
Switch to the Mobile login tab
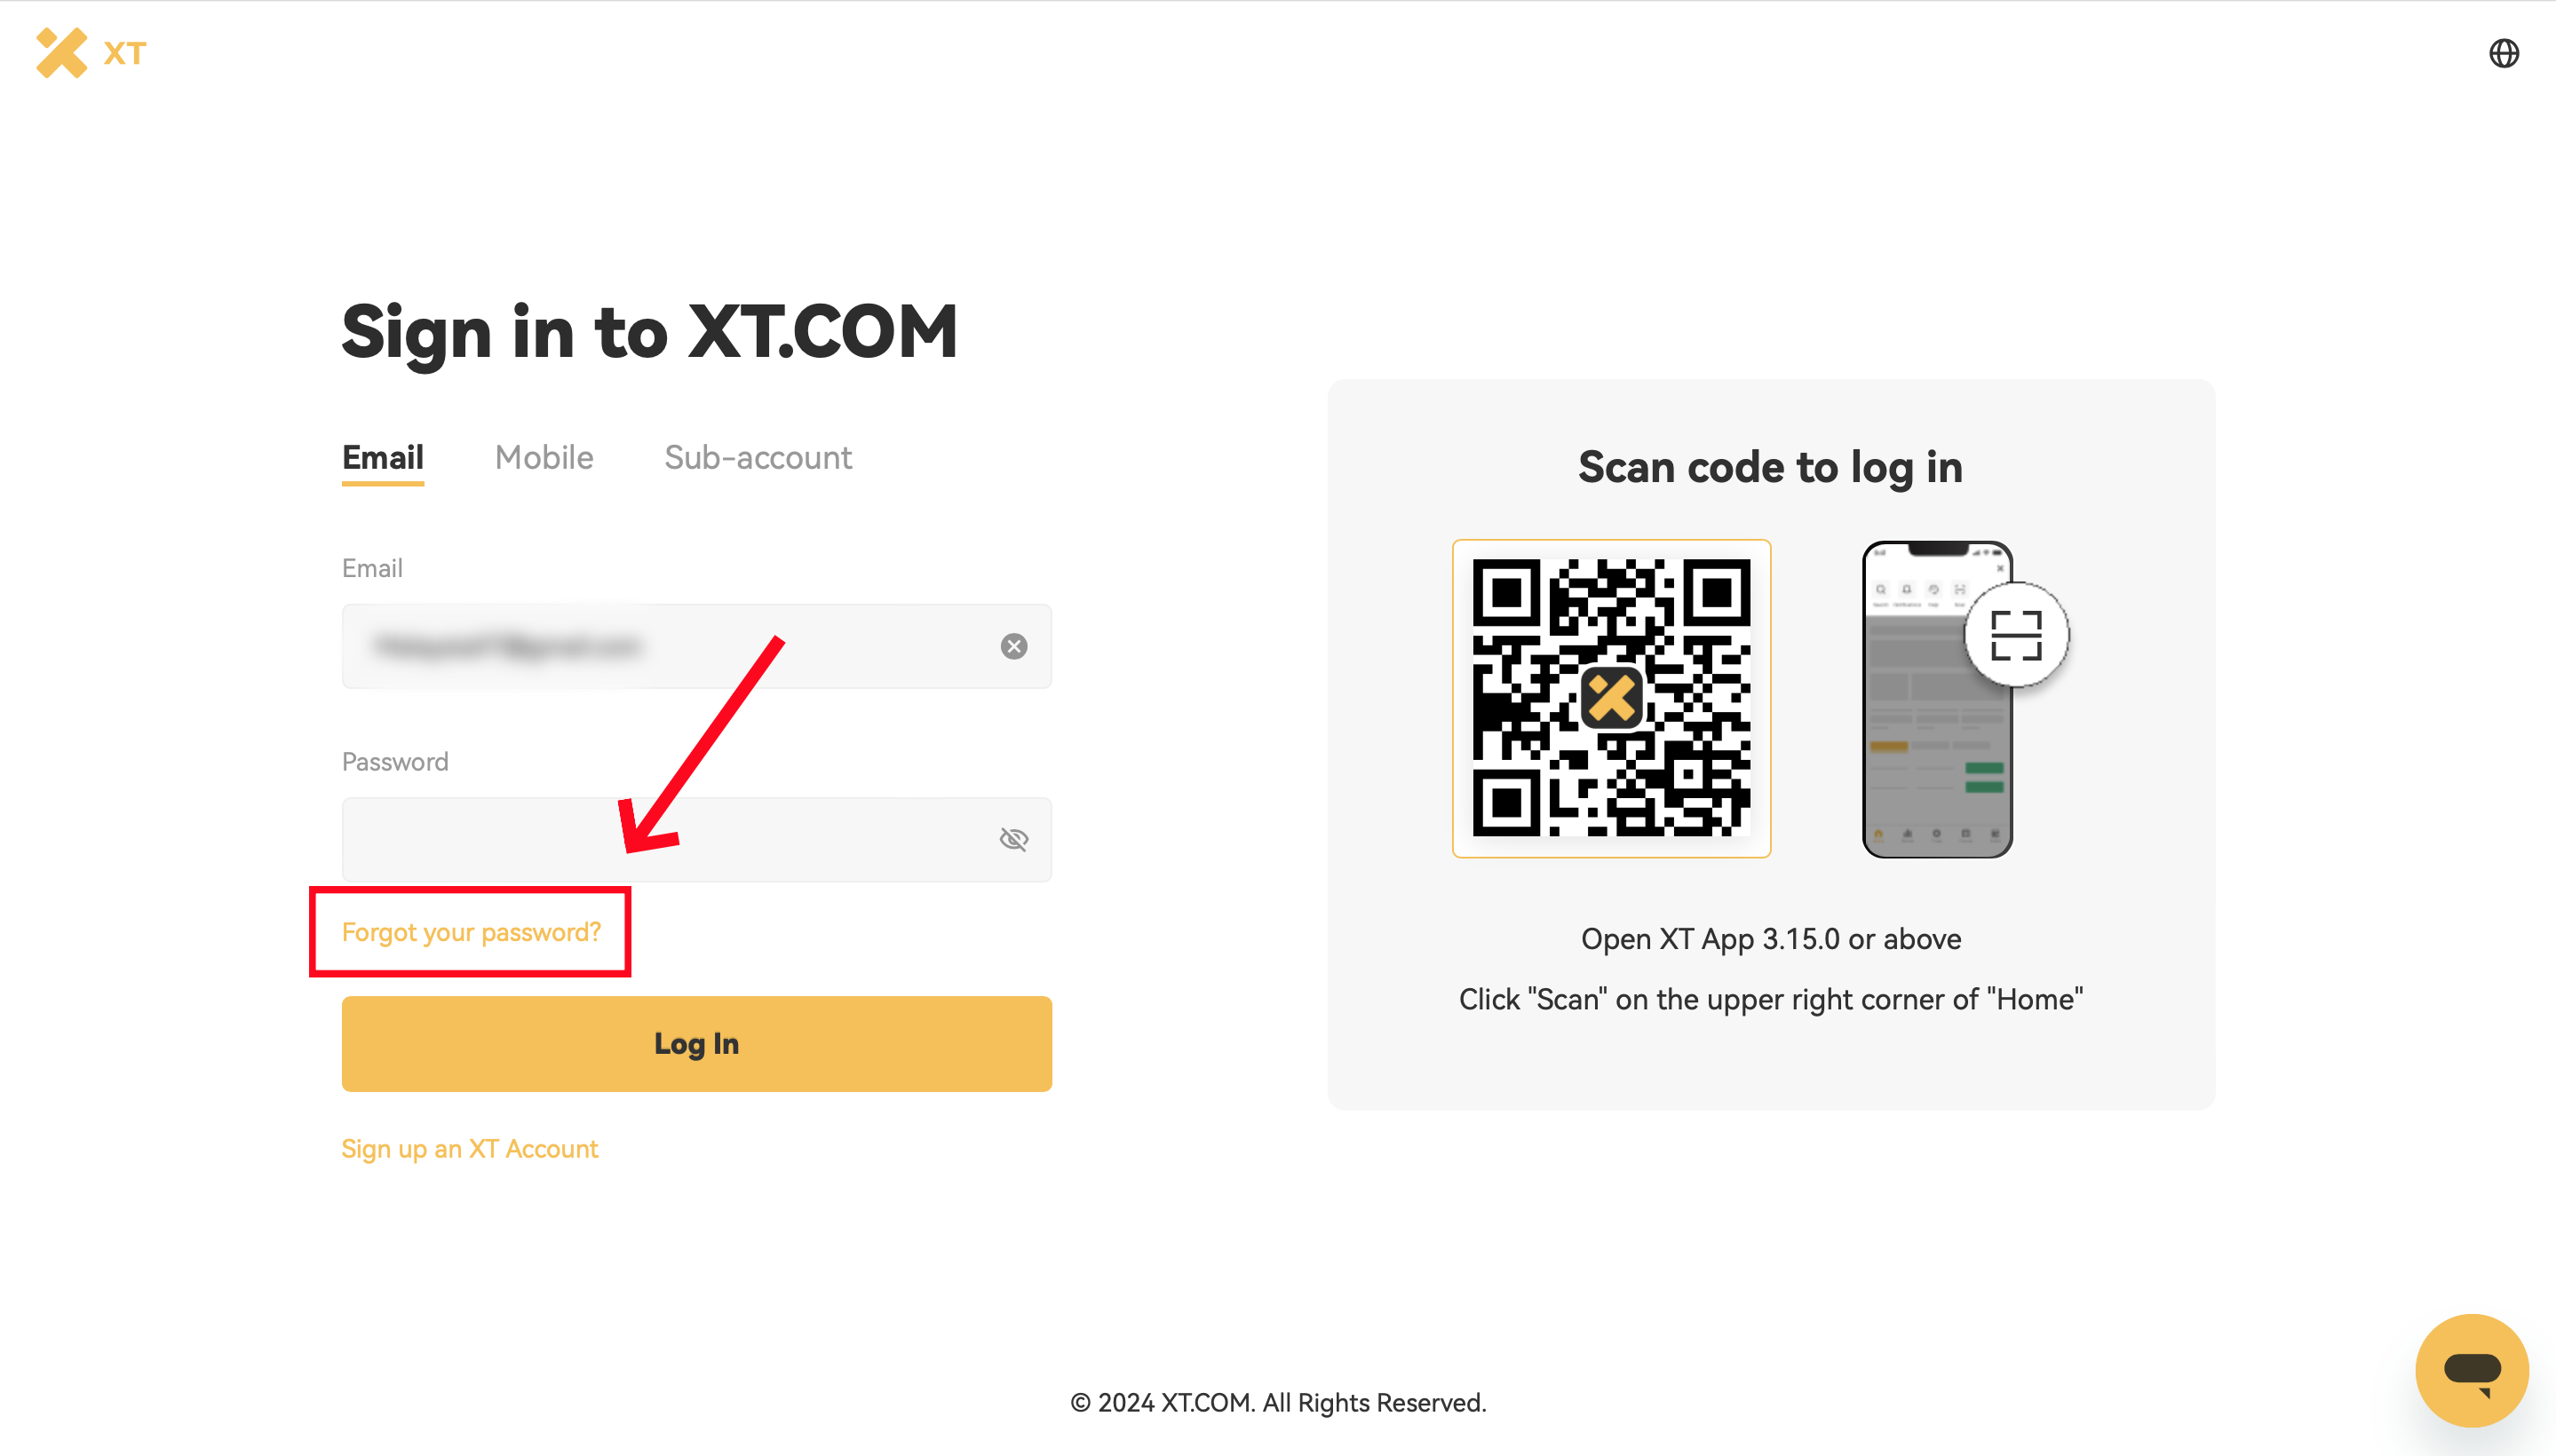click(544, 458)
